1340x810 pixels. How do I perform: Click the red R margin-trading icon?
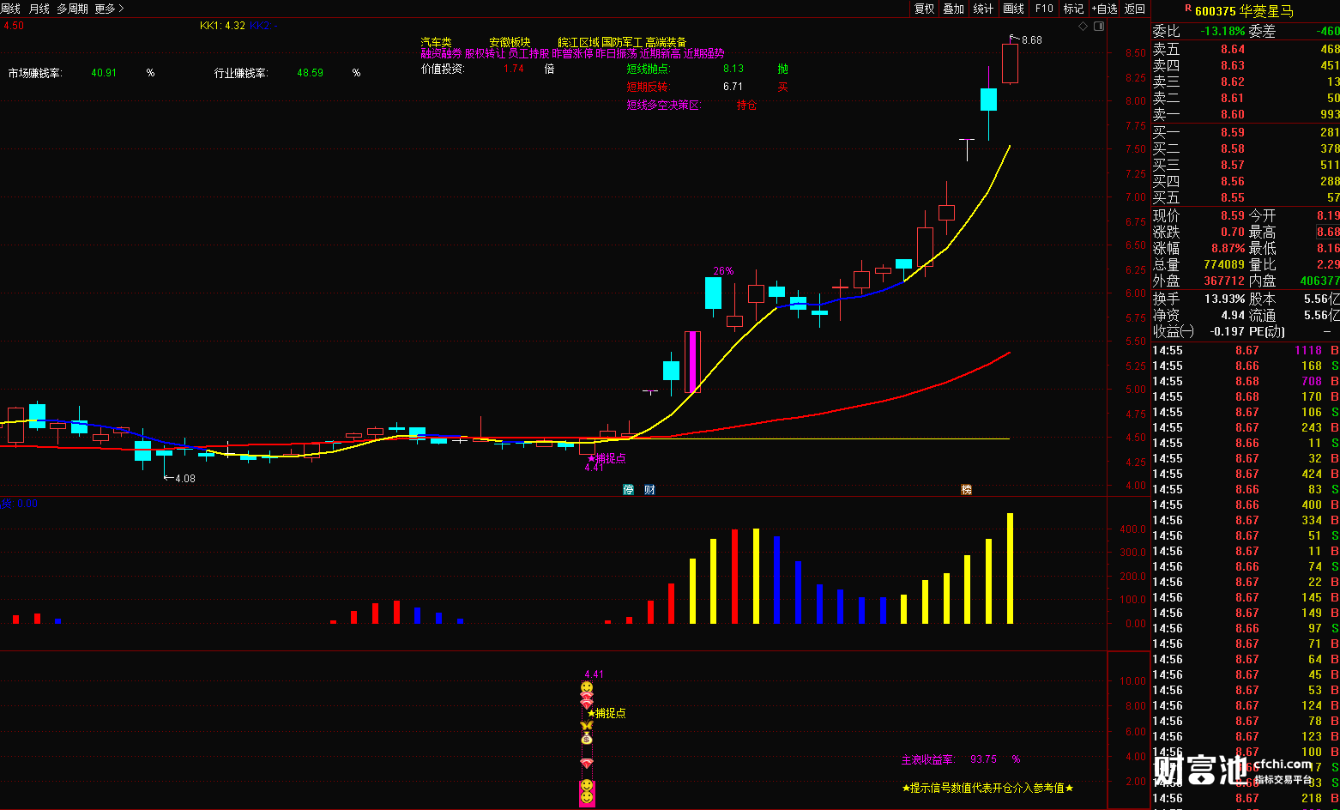[x=1188, y=9]
